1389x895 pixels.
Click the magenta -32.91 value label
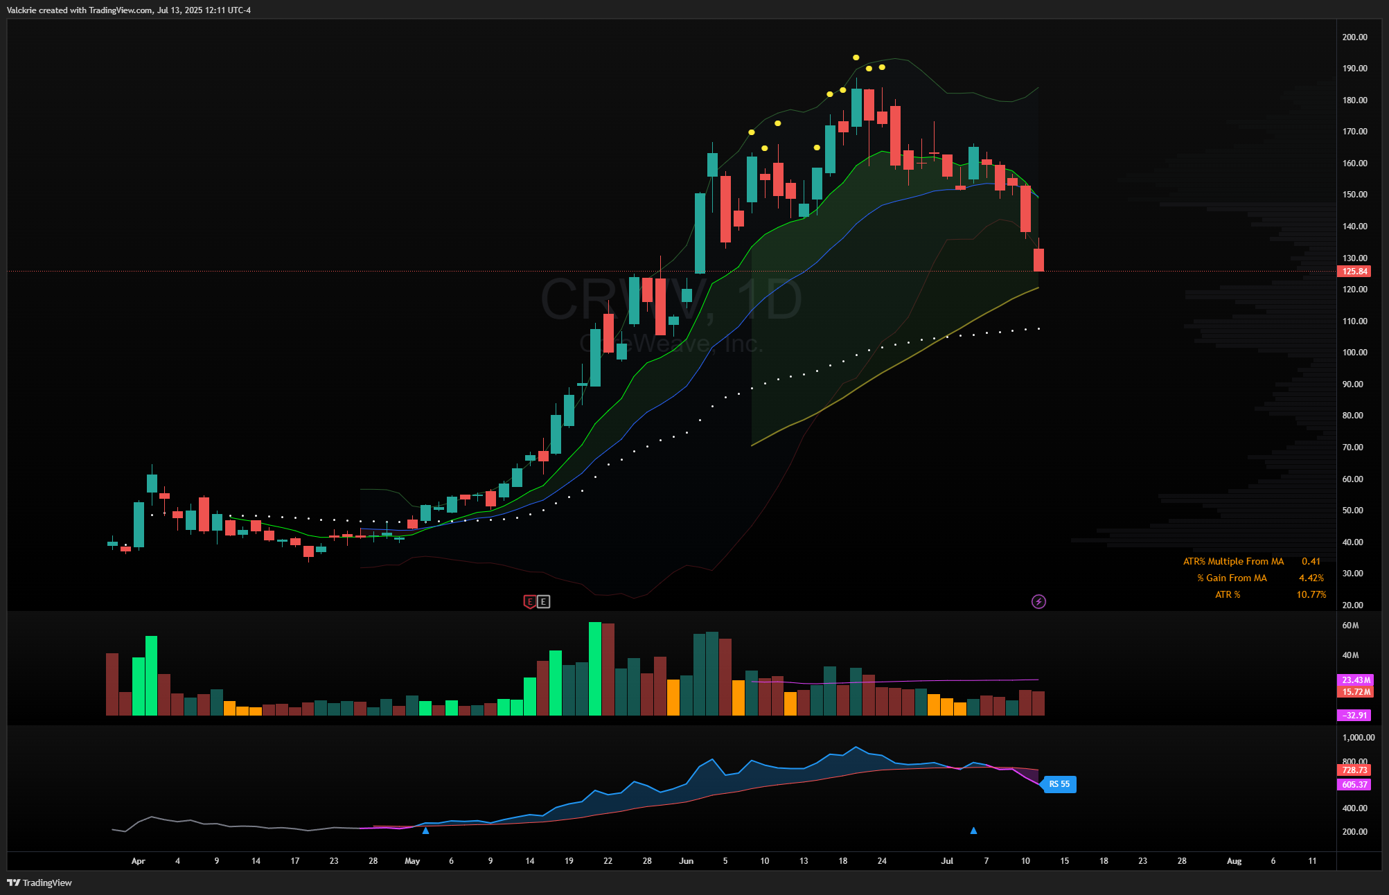tap(1354, 716)
